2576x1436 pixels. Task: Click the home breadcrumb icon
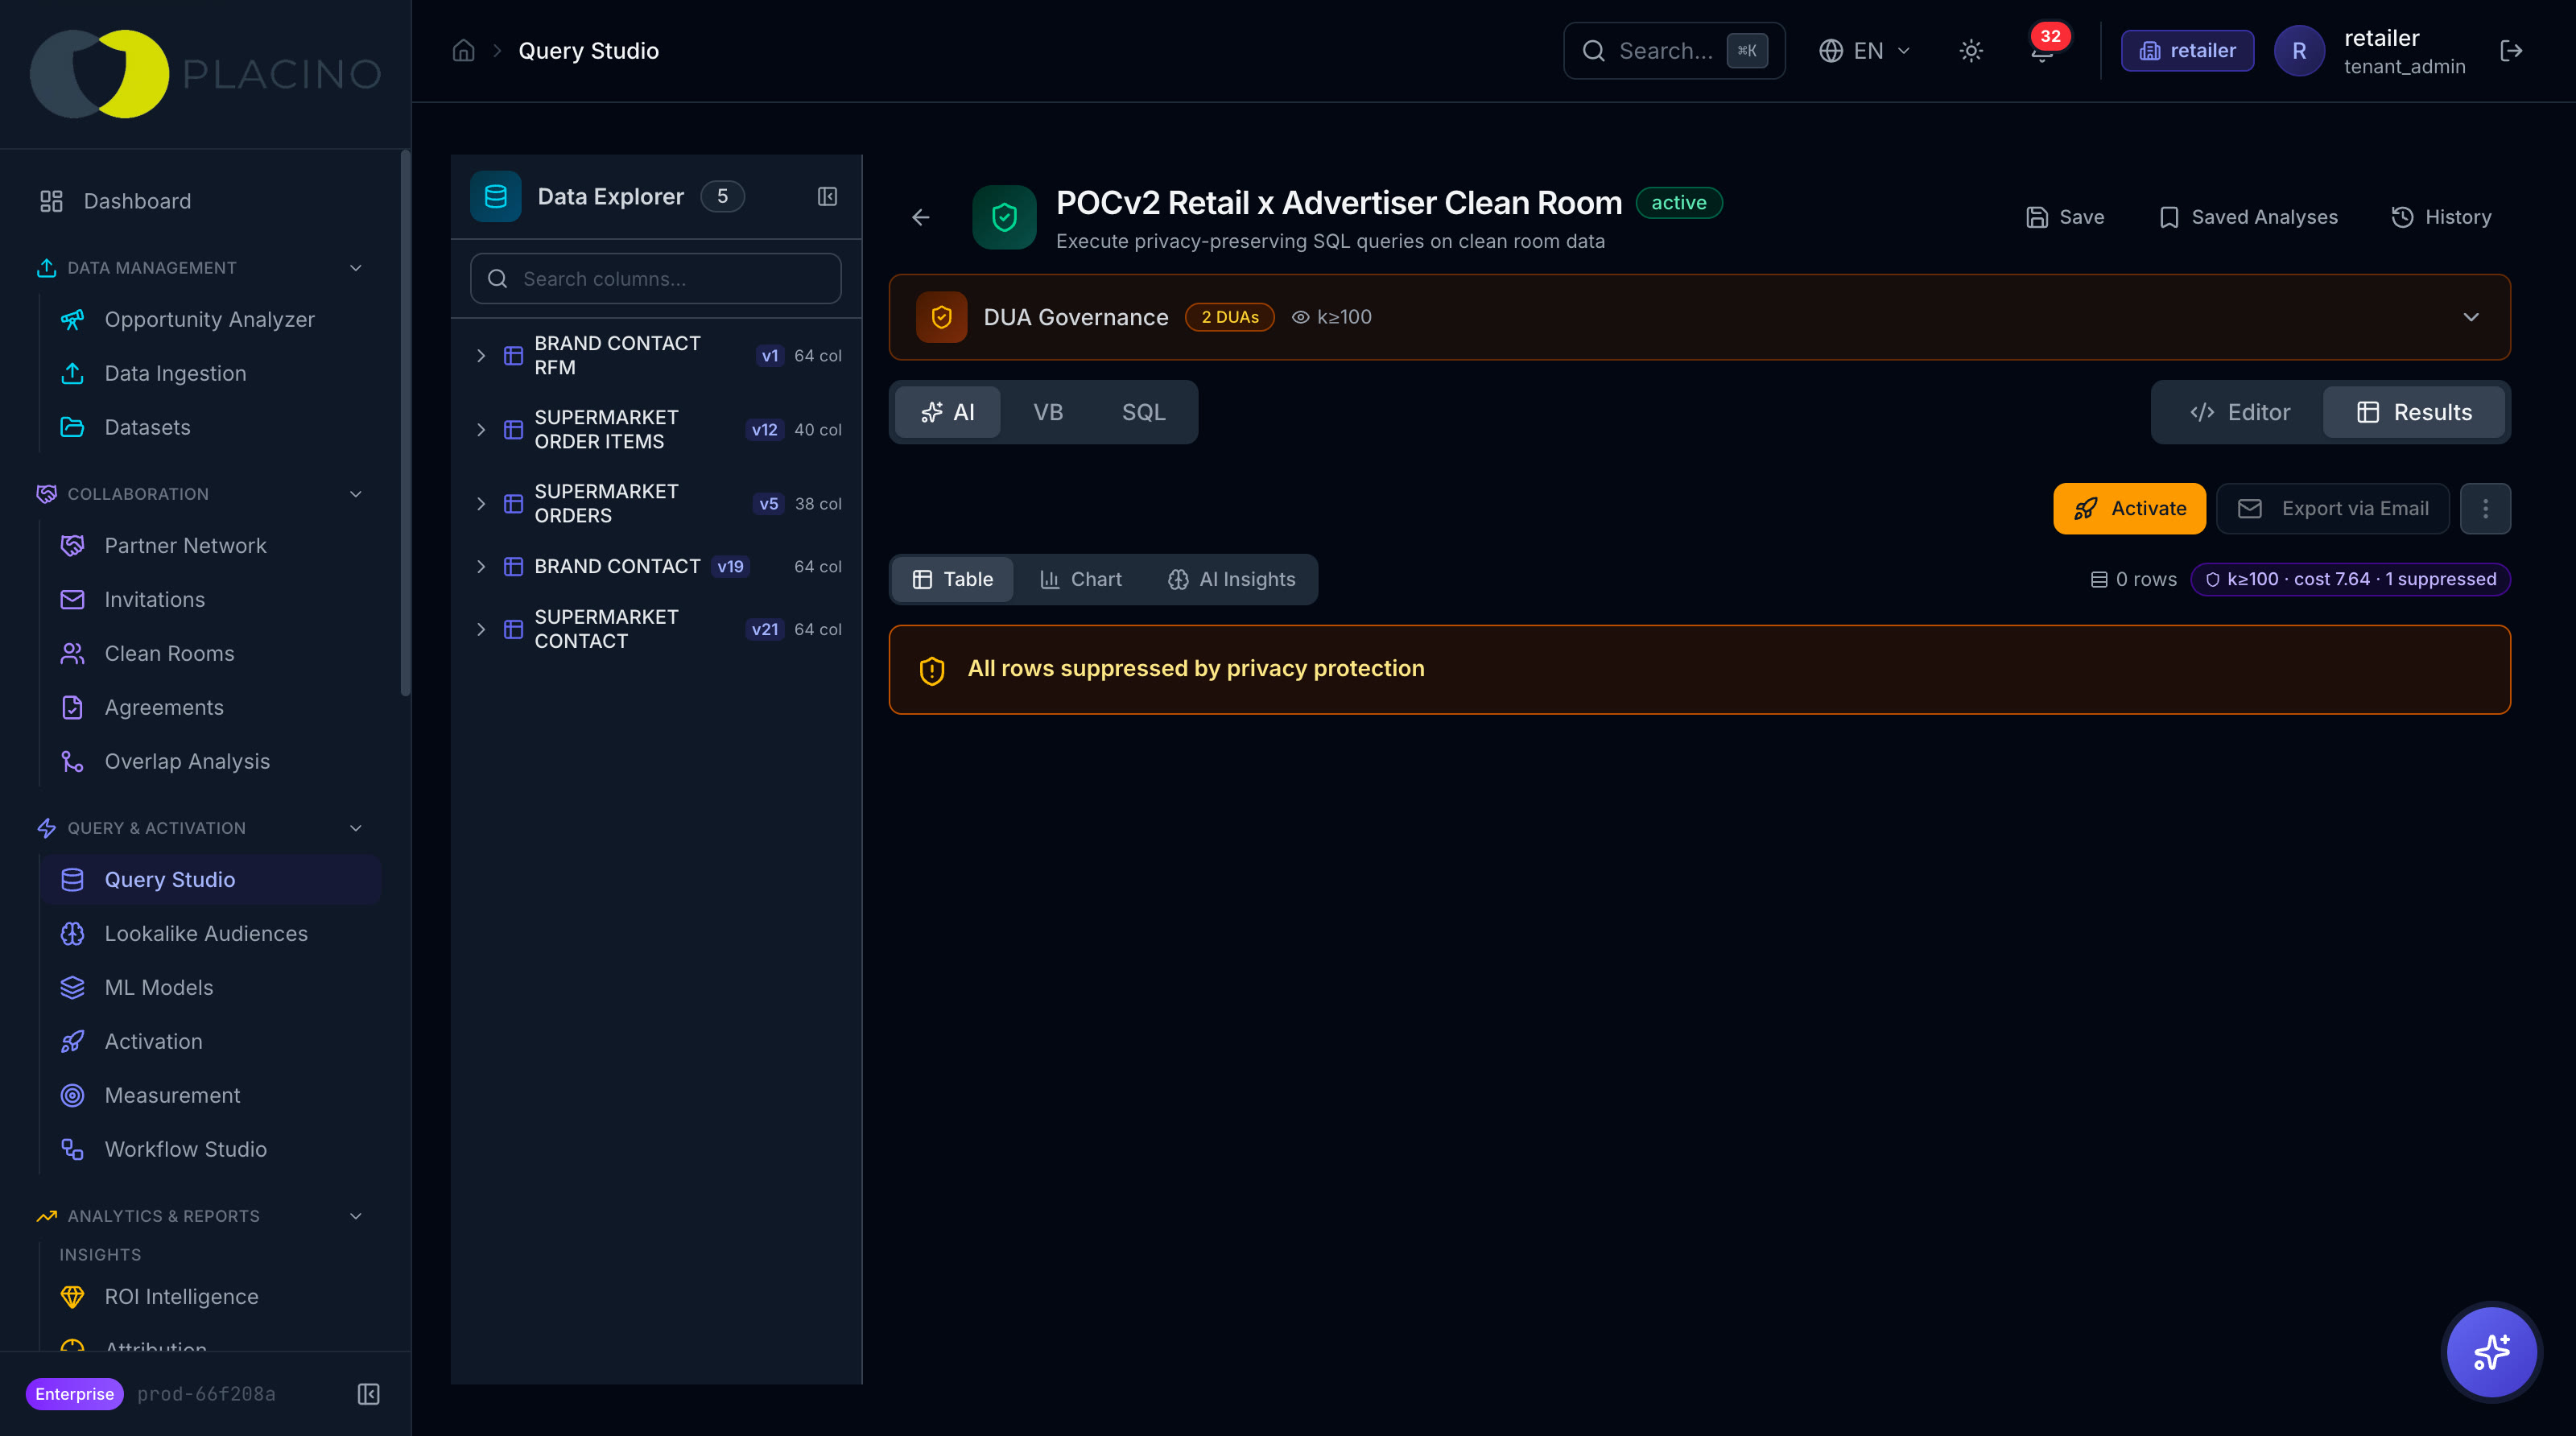pyautogui.click(x=463, y=50)
